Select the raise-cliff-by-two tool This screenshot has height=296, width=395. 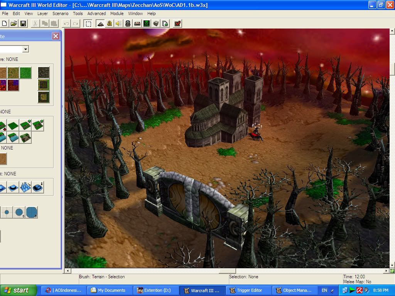coord(38,125)
